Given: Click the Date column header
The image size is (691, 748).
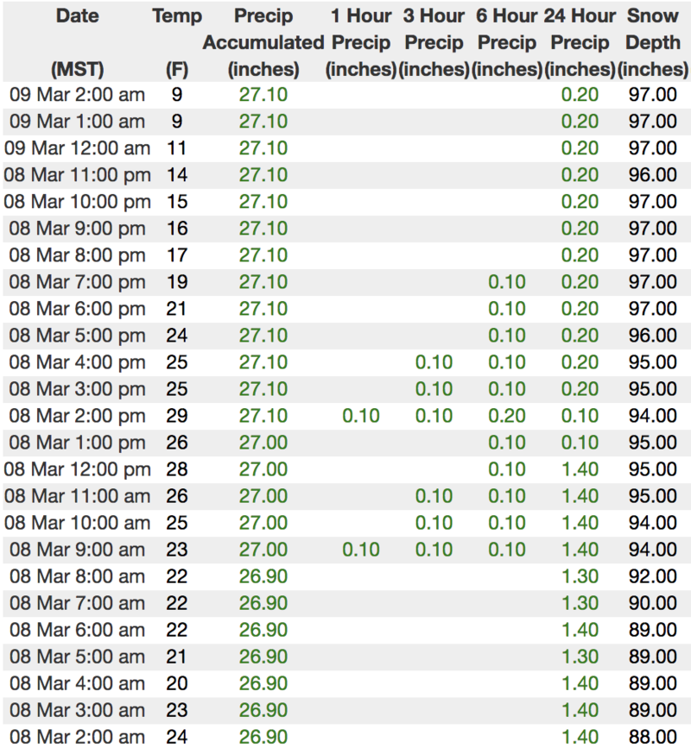Looking at the screenshot, I should coord(76,16).
